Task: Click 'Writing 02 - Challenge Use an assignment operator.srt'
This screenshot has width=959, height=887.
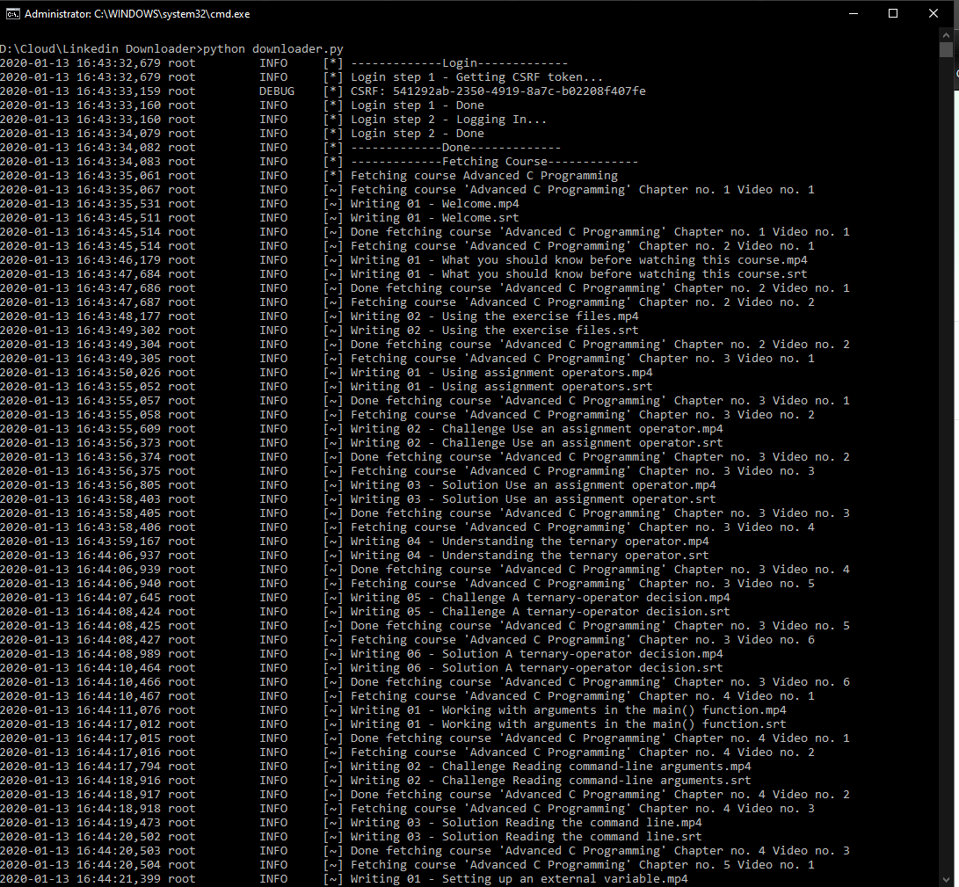Action: point(536,443)
